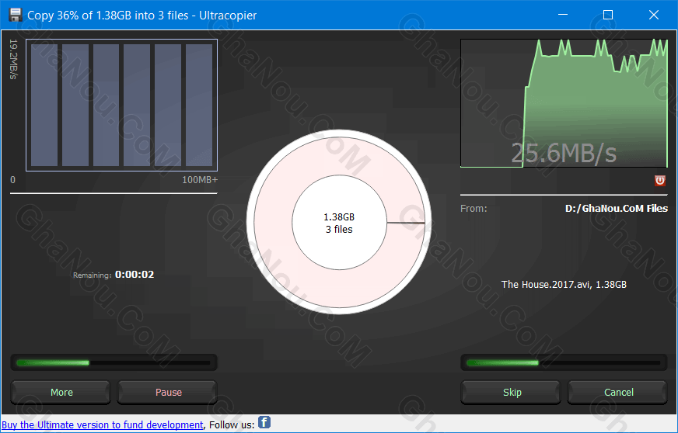The width and height of the screenshot is (678, 433).
Task: Click the More button
Action: pyautogui.click(x=61, y=392)
